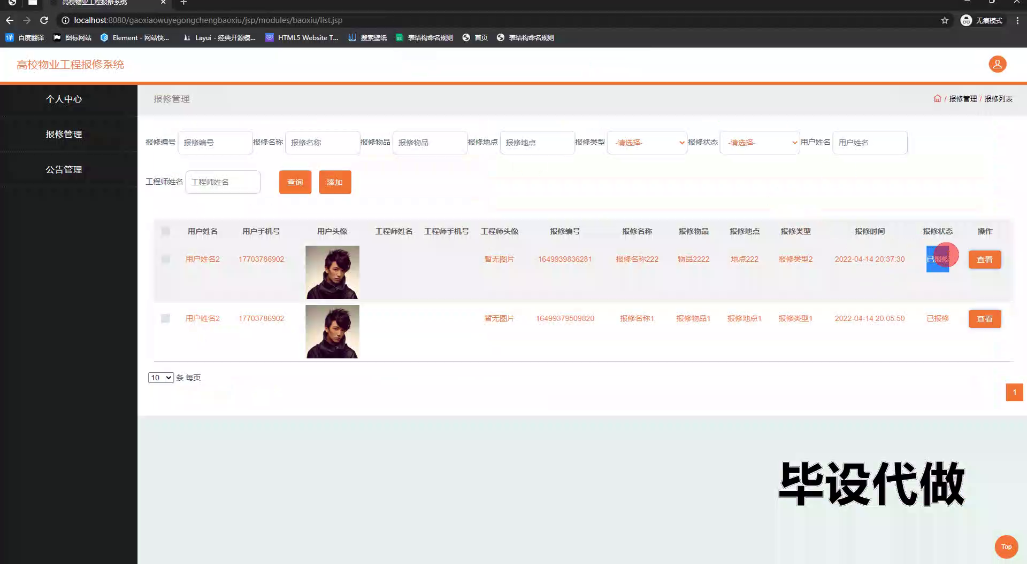Open 搜索壁纸 bookmark
This screenshot has height=564, width=1027.
coord(367,37)
